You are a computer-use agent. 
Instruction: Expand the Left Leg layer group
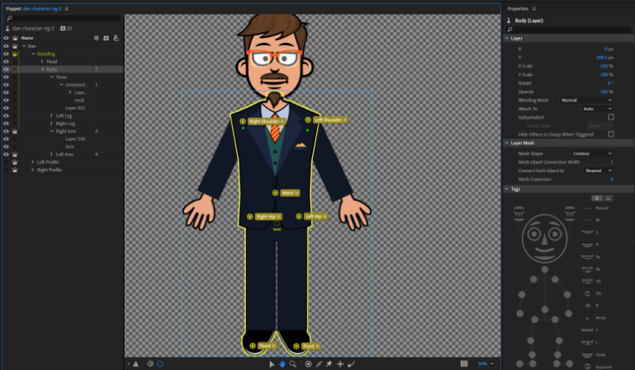point(51,115)
